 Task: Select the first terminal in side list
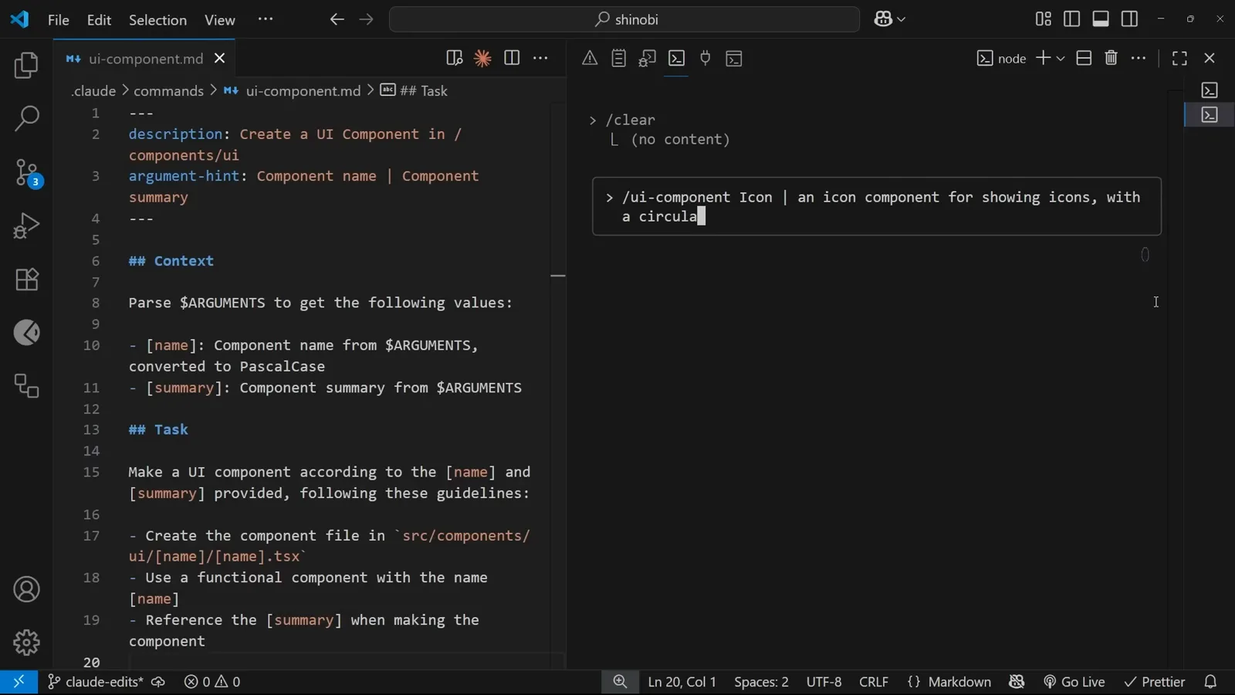coord(1210,90)
